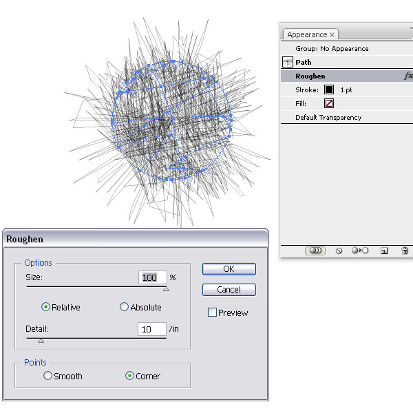Enable the Preview checkbox
The height and width of the screenshot is (413, 413).
click(x=212, y=313)
